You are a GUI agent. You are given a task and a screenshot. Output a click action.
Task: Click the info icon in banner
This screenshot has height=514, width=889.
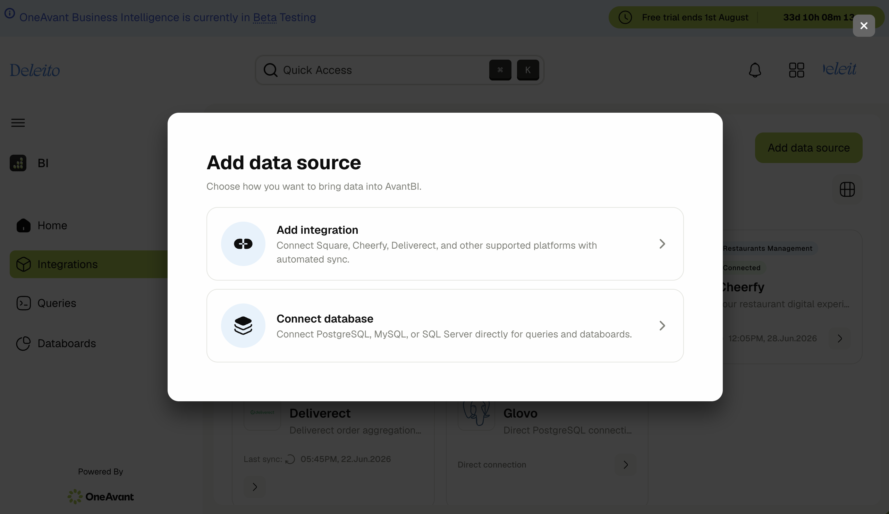pyautogui.click(x=9, y=14)
